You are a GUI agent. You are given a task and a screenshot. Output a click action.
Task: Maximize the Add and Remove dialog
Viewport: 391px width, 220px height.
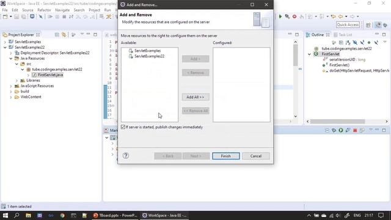click(x=252, y=4)
